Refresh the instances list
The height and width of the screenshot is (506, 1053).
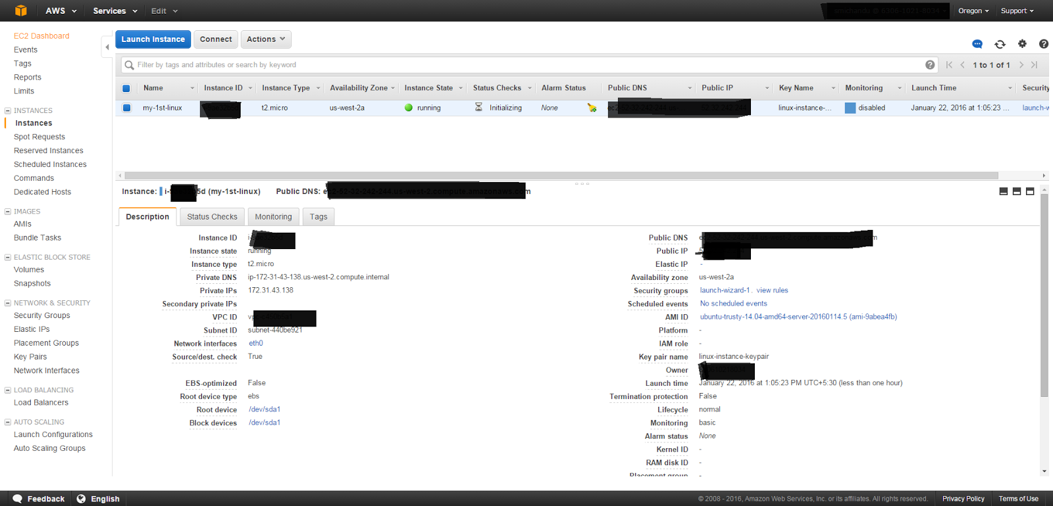pyautogui.click(x=1000, y=44)
